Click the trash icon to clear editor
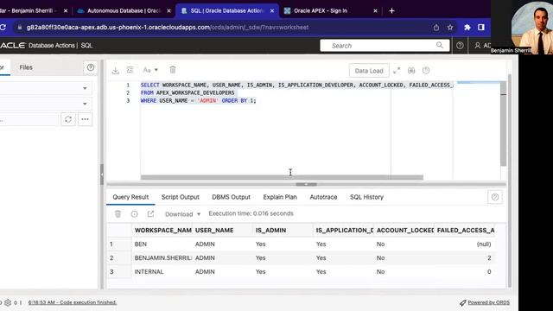 pos(173,70)
